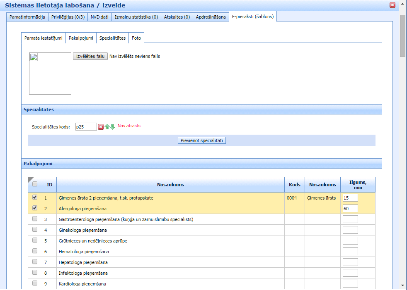Select the Pamata iestatījumi sub-tab

[x=44, y=38]
